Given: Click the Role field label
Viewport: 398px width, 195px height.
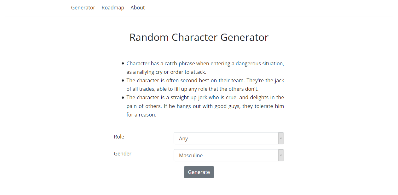Looking at the screenshot, I should click(119, 137).
